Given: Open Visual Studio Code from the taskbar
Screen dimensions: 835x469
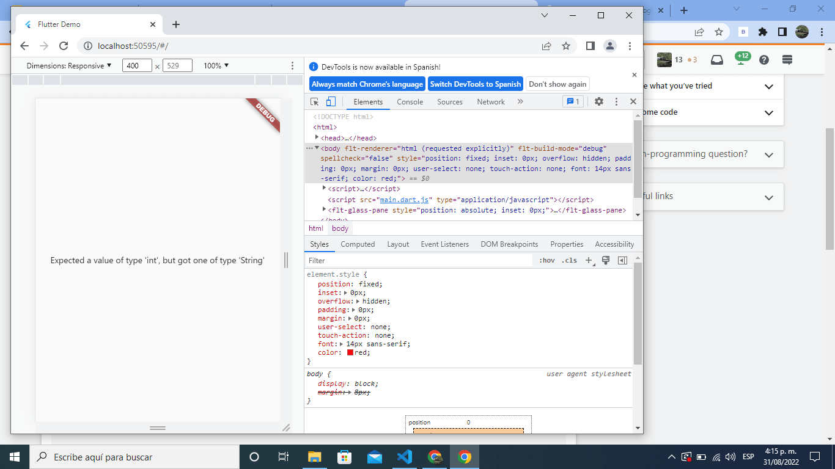Looking at the screenshot, I should (405, 457).
